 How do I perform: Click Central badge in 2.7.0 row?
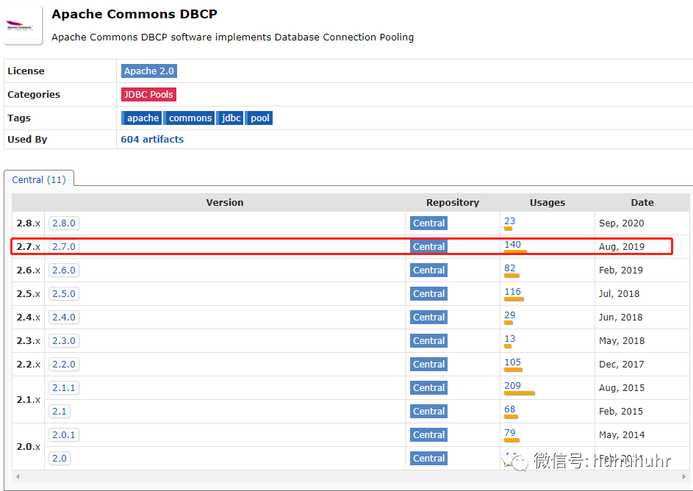(428, 247)
